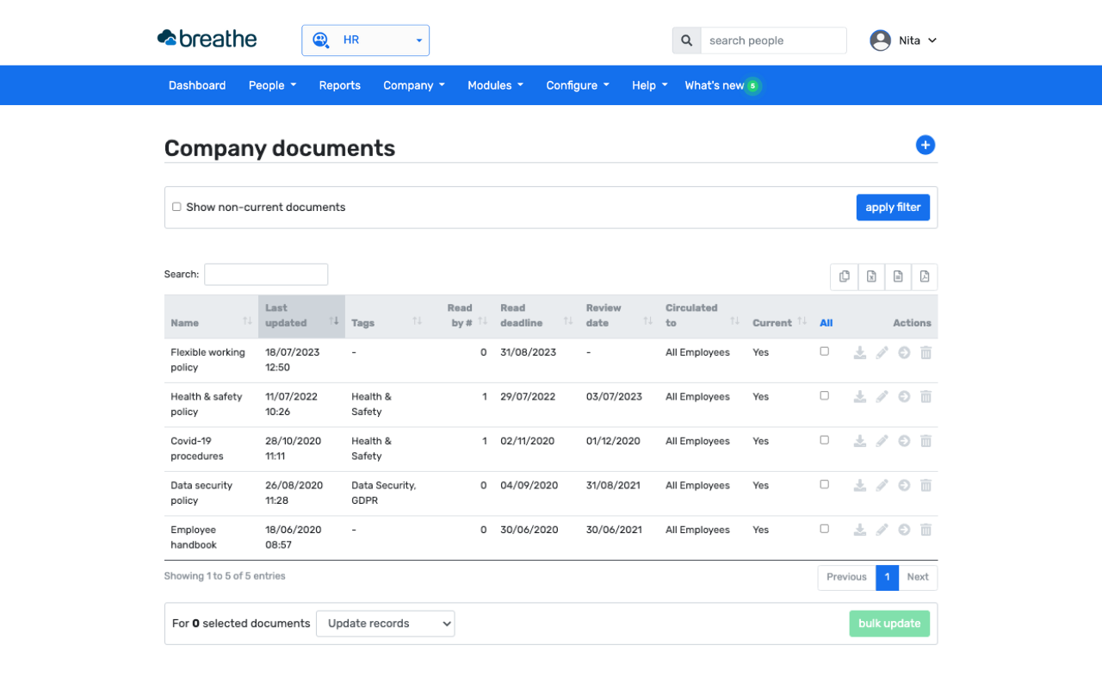Edit the Health & safety policy
Screen dimensions: 1102x689
[x=882, y=397]
